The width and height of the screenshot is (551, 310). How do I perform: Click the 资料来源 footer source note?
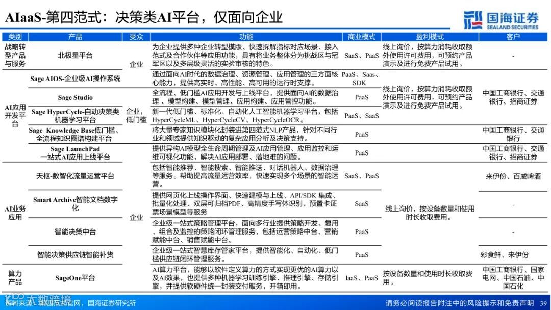(x=70, y=303)
